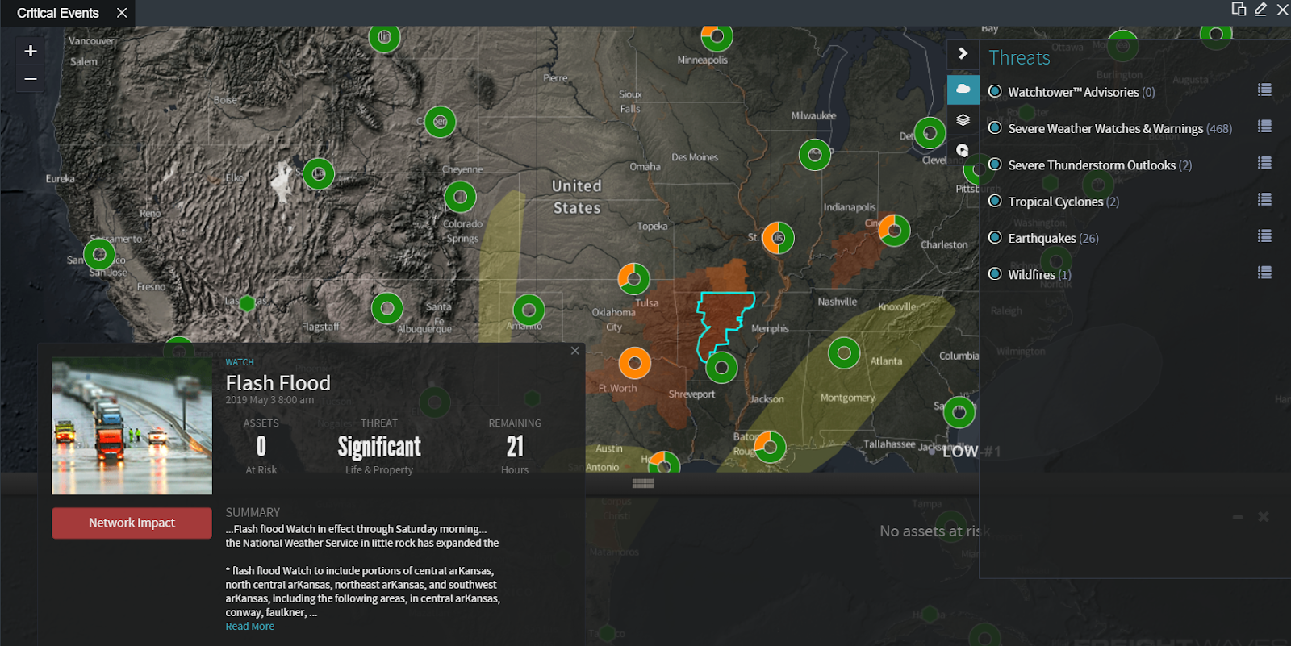The width and height of the screenshot is (1291, 646).
Task: Open the location search panel icon
Action: coord(963,150)
